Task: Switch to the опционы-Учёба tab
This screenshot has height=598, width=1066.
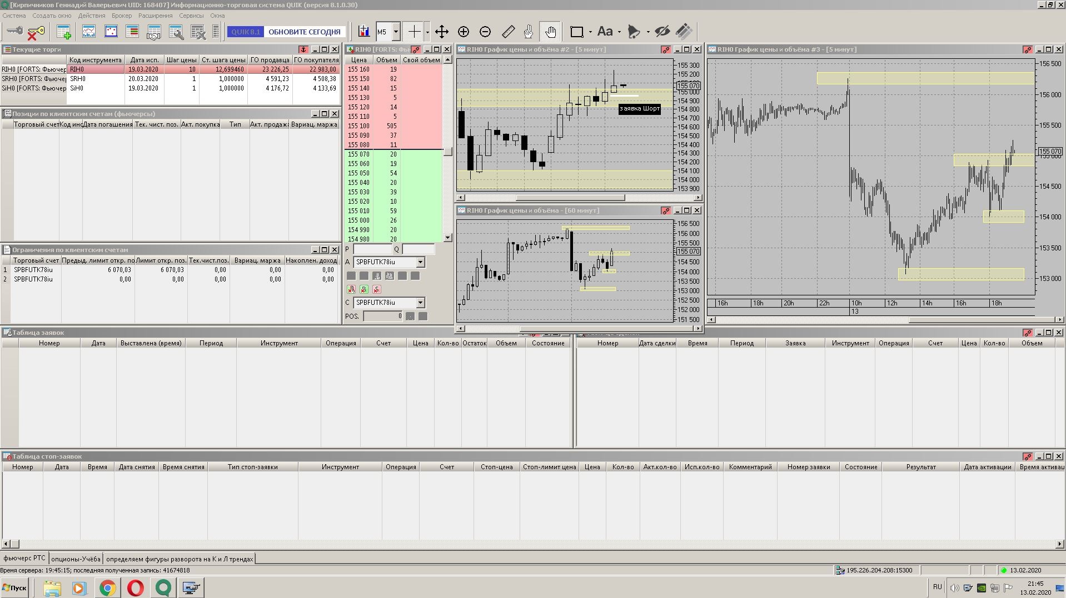Action: pyautogui.click(x=76, y=559)
